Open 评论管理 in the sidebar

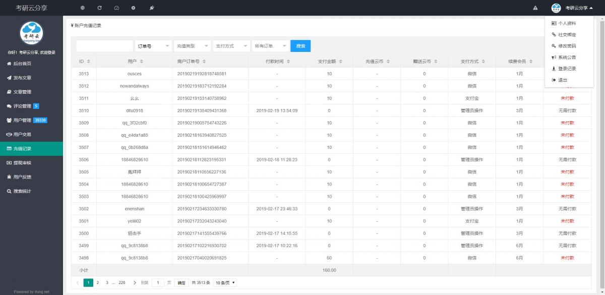31,106
